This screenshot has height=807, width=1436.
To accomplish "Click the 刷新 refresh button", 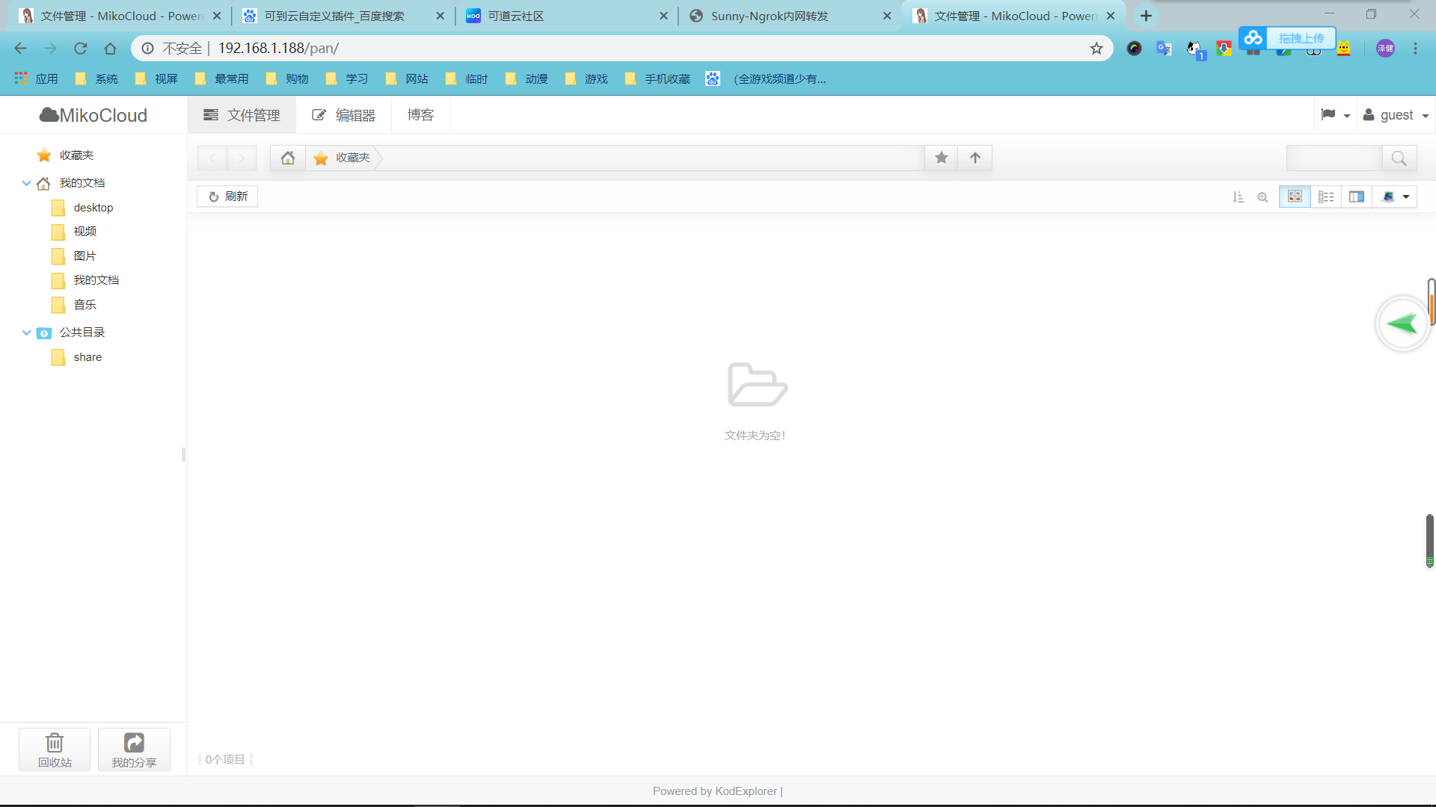I will click(227, 197).
